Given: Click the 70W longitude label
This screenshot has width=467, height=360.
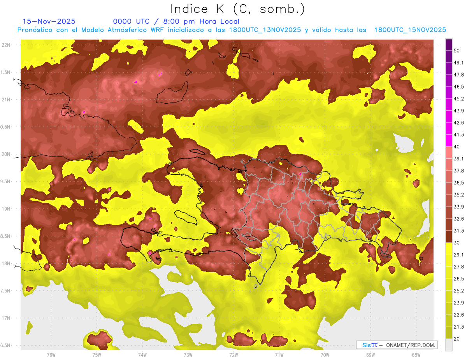Looking at the screenshot, I should coord(325,355).
